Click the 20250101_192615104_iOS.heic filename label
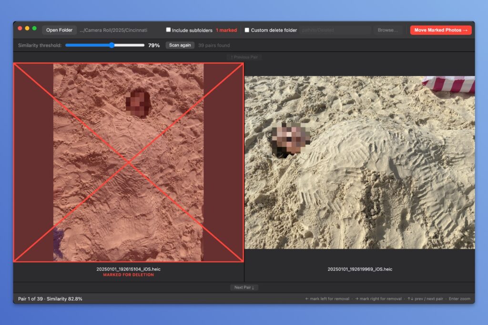 point(128,269)
